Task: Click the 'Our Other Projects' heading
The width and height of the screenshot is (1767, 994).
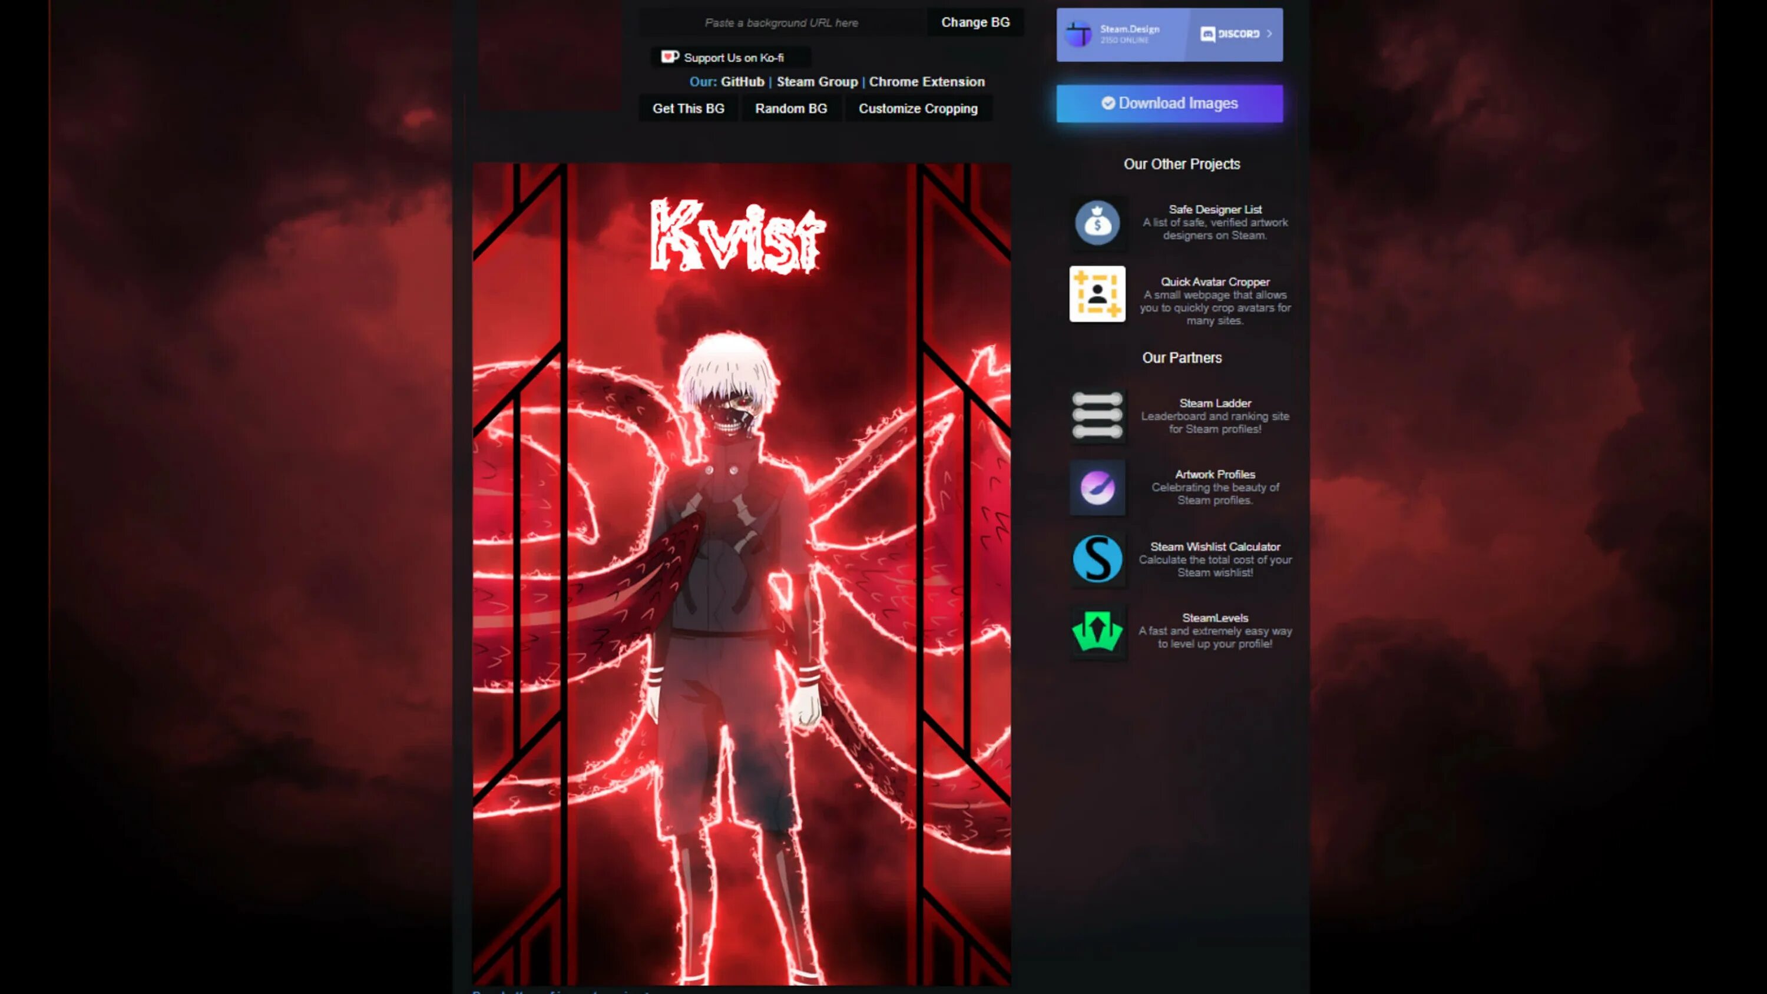Action: (x=1181, y=164)
